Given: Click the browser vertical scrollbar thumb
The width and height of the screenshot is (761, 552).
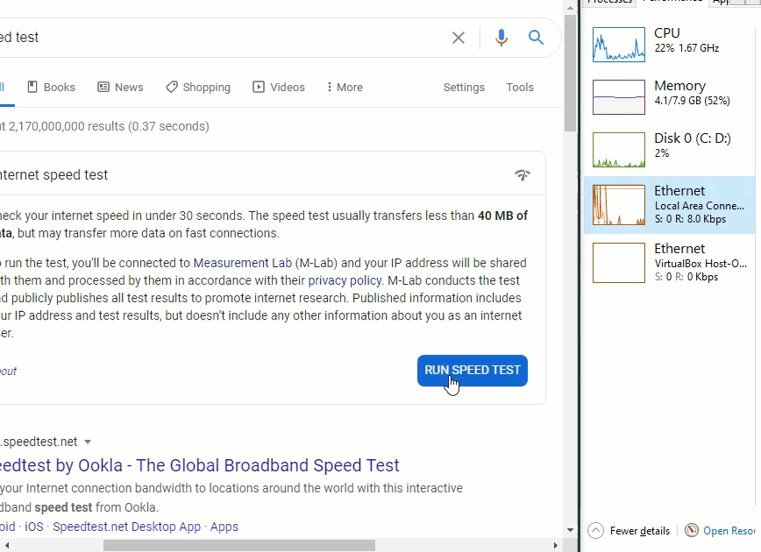Looking at the screenshot, I should coord(570,73).
